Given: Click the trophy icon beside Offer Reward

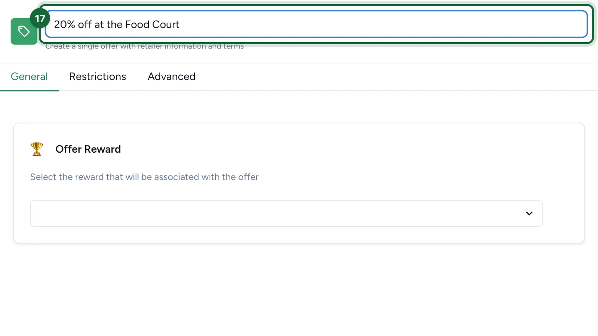Looking at the screenshot, I should click(x=37, y=149).
